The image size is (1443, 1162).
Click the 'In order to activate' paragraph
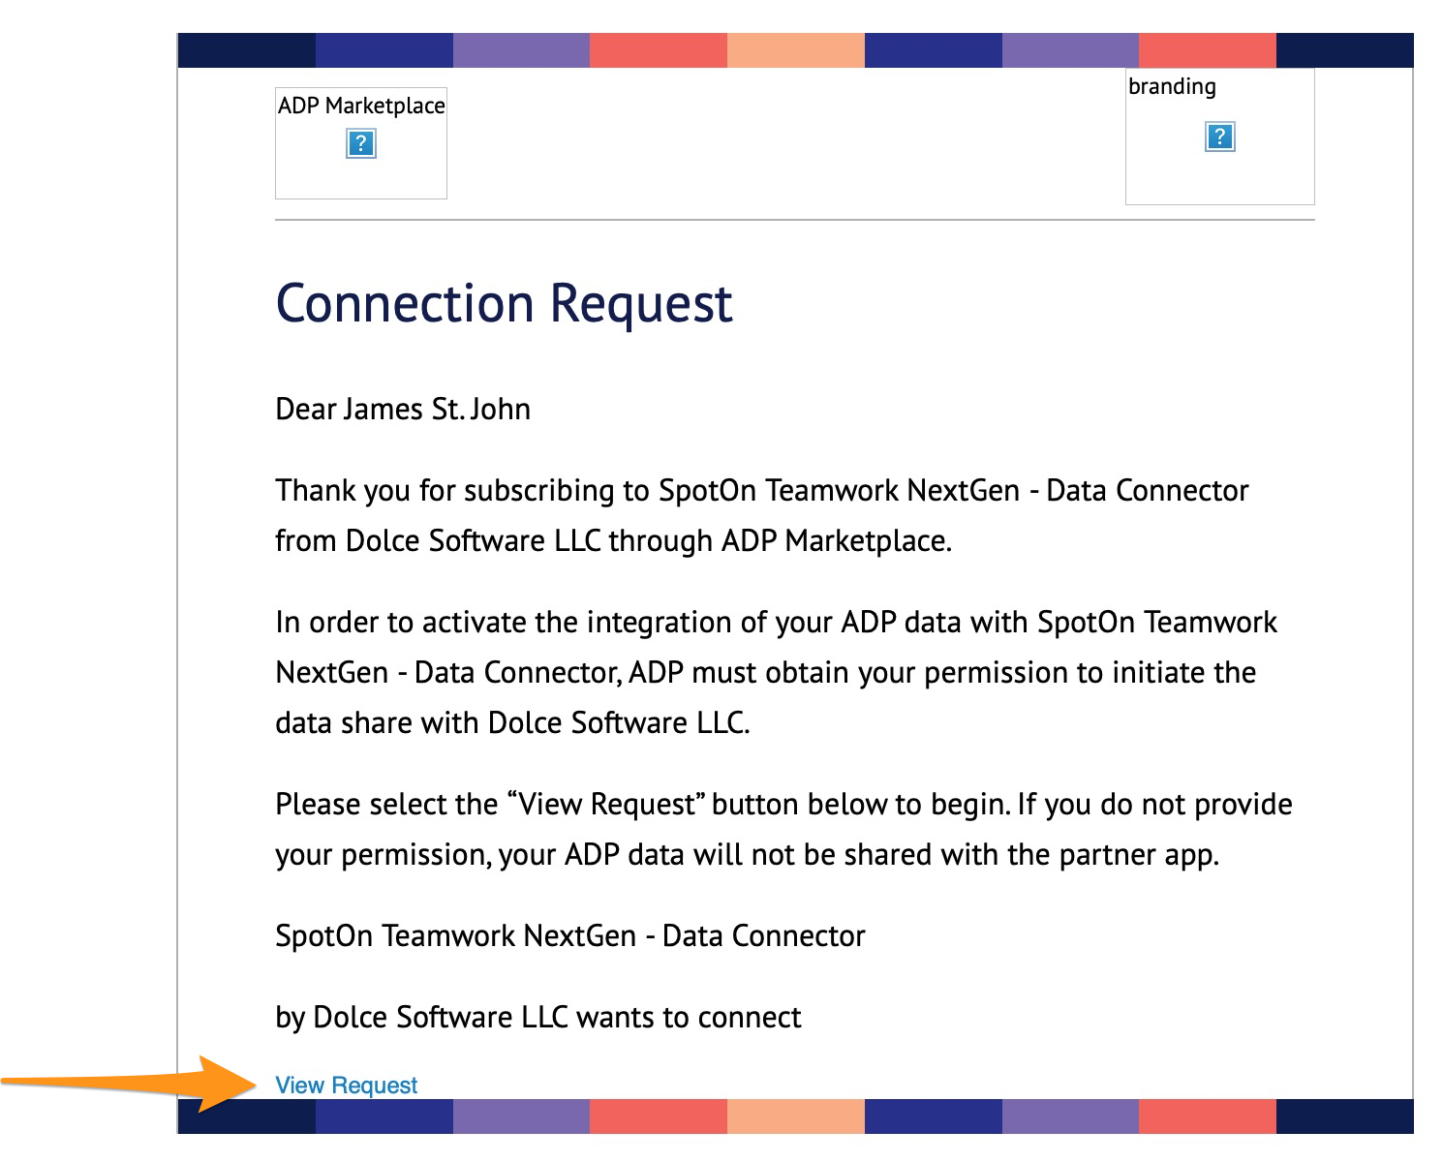[777, 672]
